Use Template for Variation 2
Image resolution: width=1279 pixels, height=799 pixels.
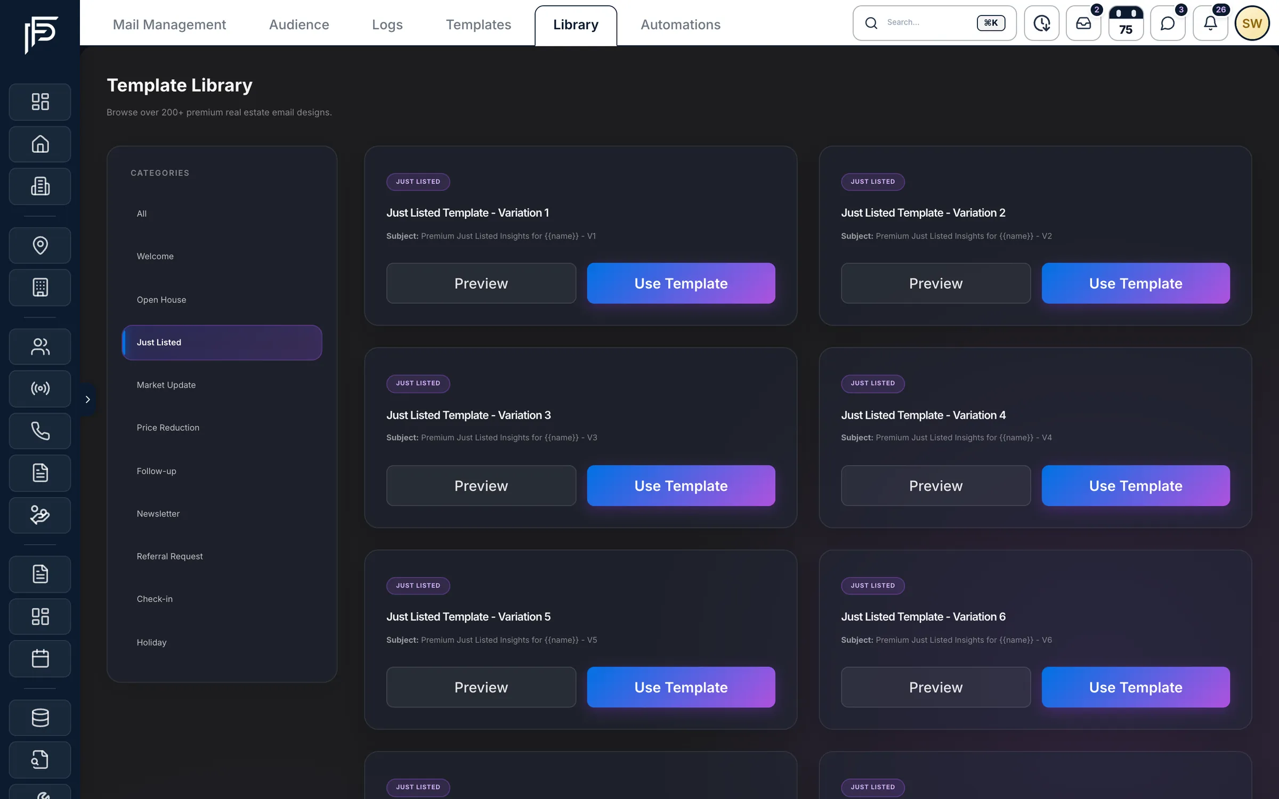[1136, 283]
